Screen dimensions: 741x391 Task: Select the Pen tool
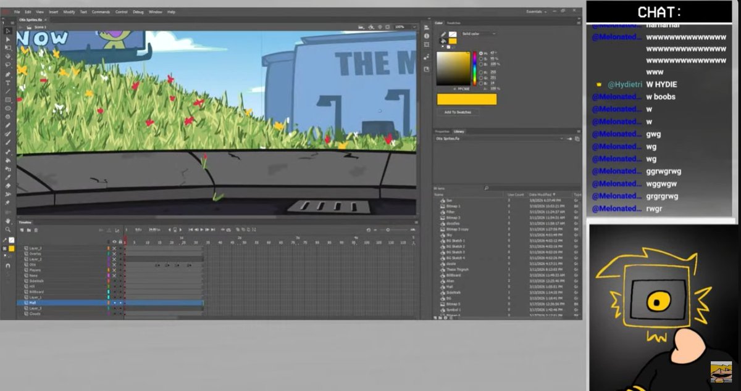(x=8, y=74)
